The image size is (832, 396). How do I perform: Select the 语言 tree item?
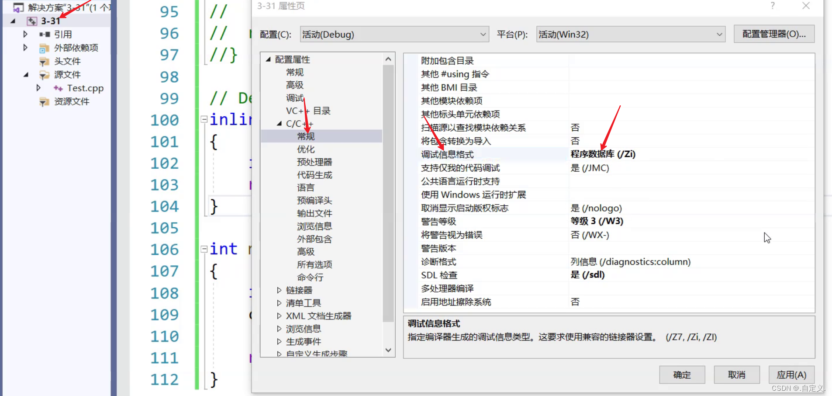(x=306, y=188)
